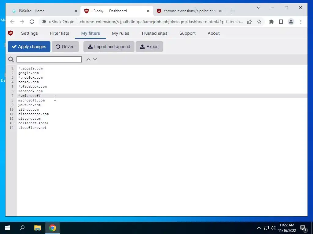Open Chrome's three-dot menu
The width and height of the screenshot is (313, 234).
[x=301, y=22]
